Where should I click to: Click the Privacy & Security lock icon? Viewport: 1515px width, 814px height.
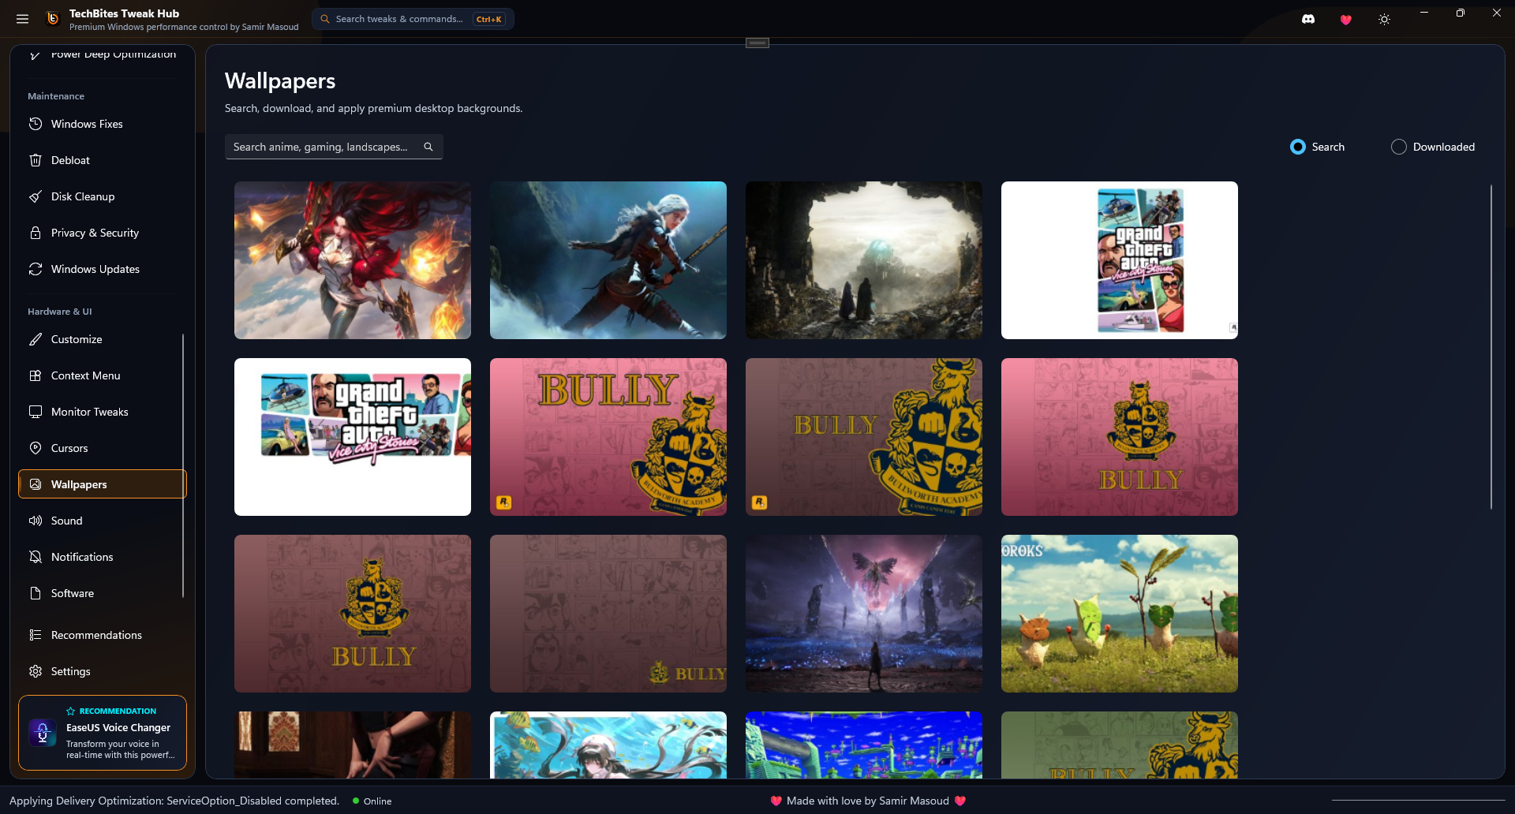(x=36, y=233)
